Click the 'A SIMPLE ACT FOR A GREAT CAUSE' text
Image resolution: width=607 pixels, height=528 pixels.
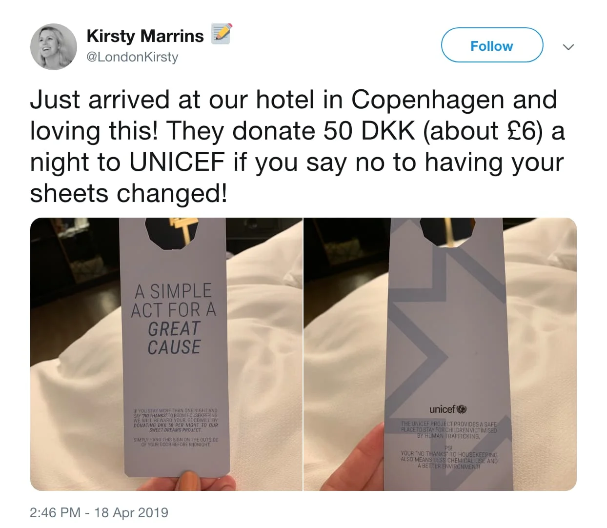[174, 319]
